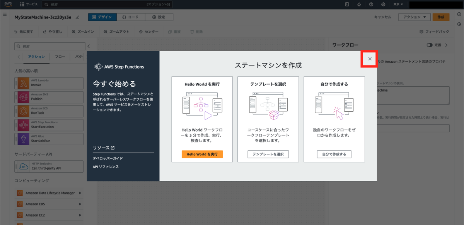Select Amazon SNS Publish action
Image resolution: width=464 pixels, height=225 pixels.
[49, 97]
